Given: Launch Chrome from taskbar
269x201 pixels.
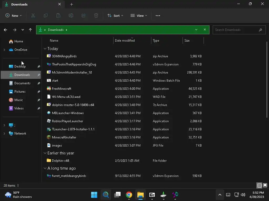Looking at the screenshot, I should coord(129,195).
